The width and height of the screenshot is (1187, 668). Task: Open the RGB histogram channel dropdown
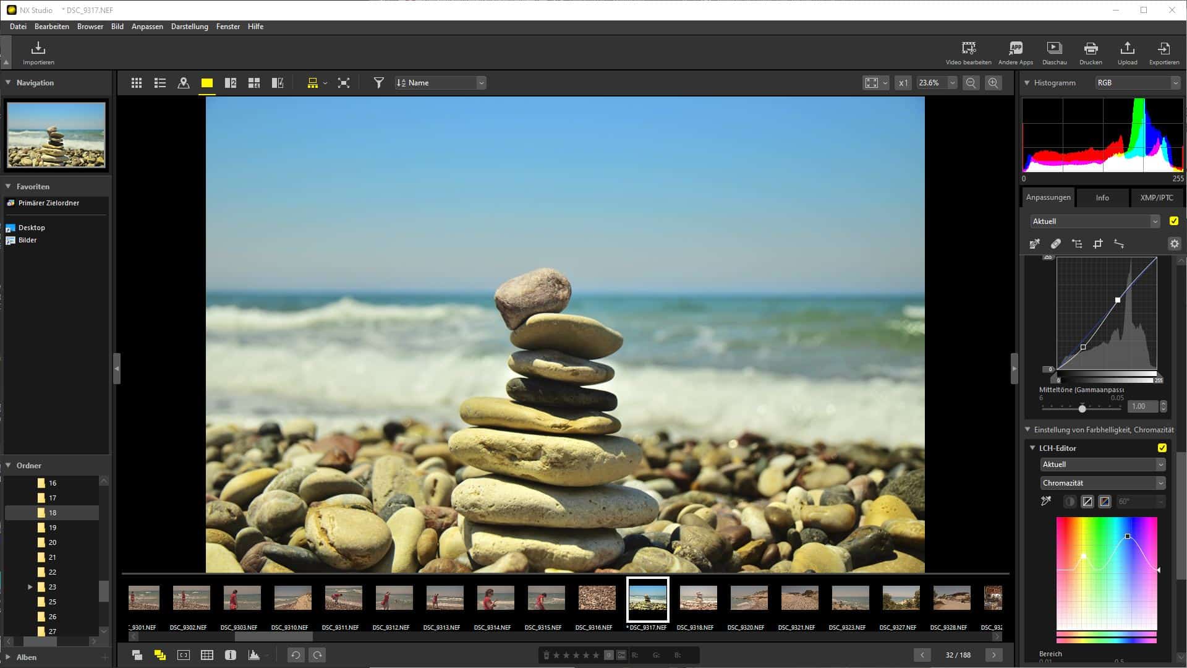click(1138, 82)
